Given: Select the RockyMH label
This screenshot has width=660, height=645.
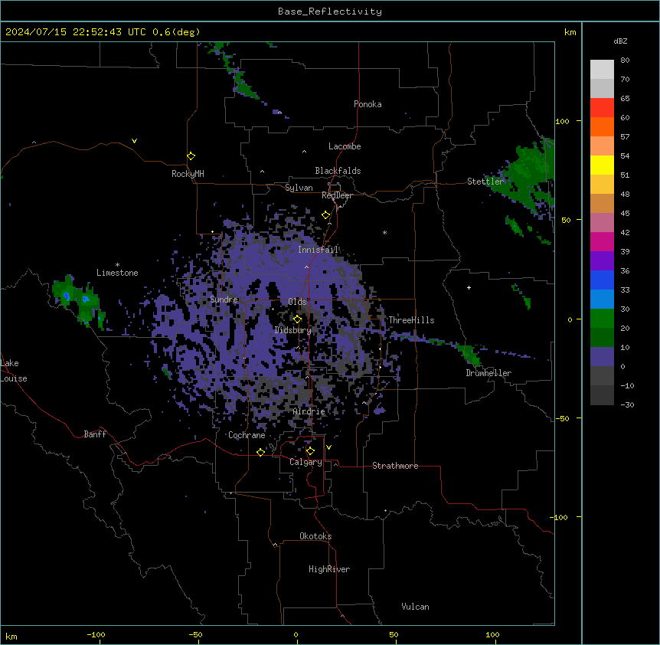Looking at the screenshot, I should (188, 173).
